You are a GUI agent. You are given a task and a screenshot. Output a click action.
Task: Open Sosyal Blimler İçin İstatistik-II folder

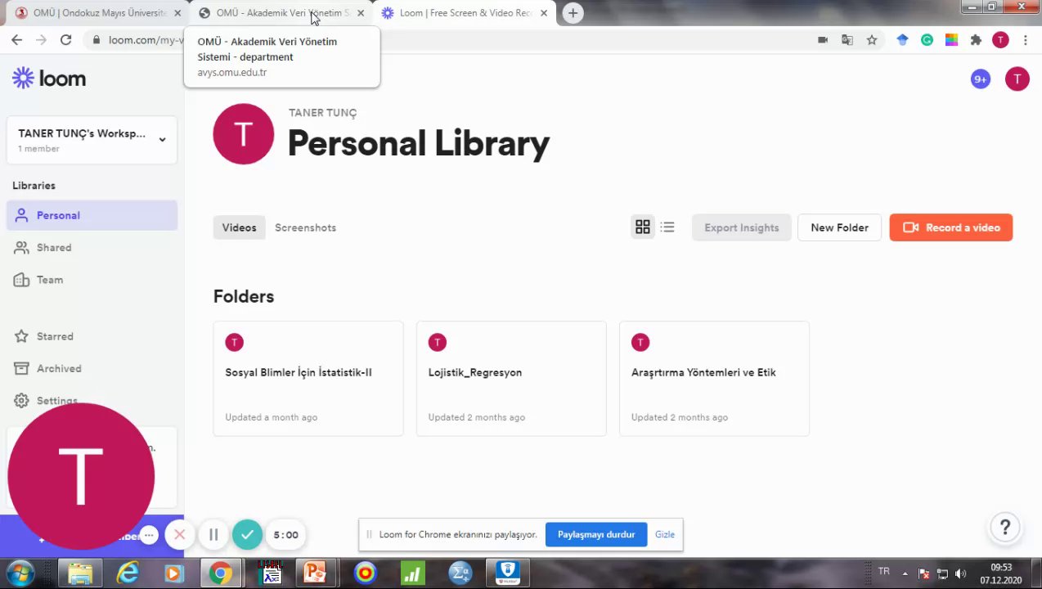click(308, 378)
